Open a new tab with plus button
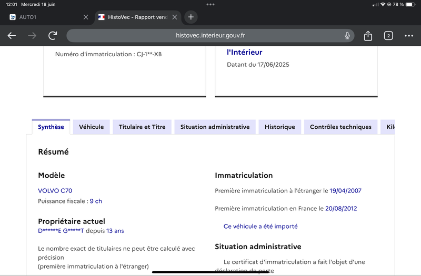Screen dimensions: 421x276 point(191,17)
